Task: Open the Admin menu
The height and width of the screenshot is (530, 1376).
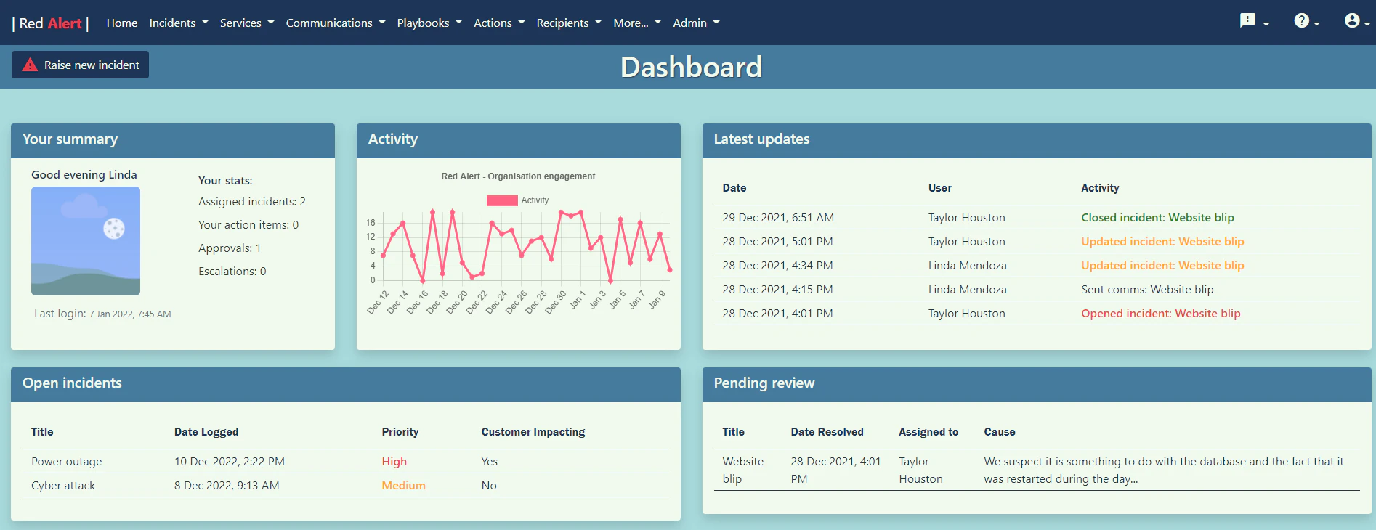Action: [695, 23]
